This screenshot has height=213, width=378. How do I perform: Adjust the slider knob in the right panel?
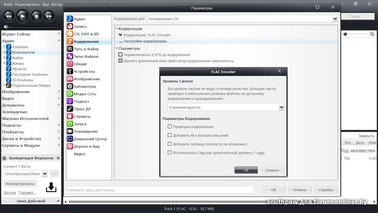click(x=345, y=34)
